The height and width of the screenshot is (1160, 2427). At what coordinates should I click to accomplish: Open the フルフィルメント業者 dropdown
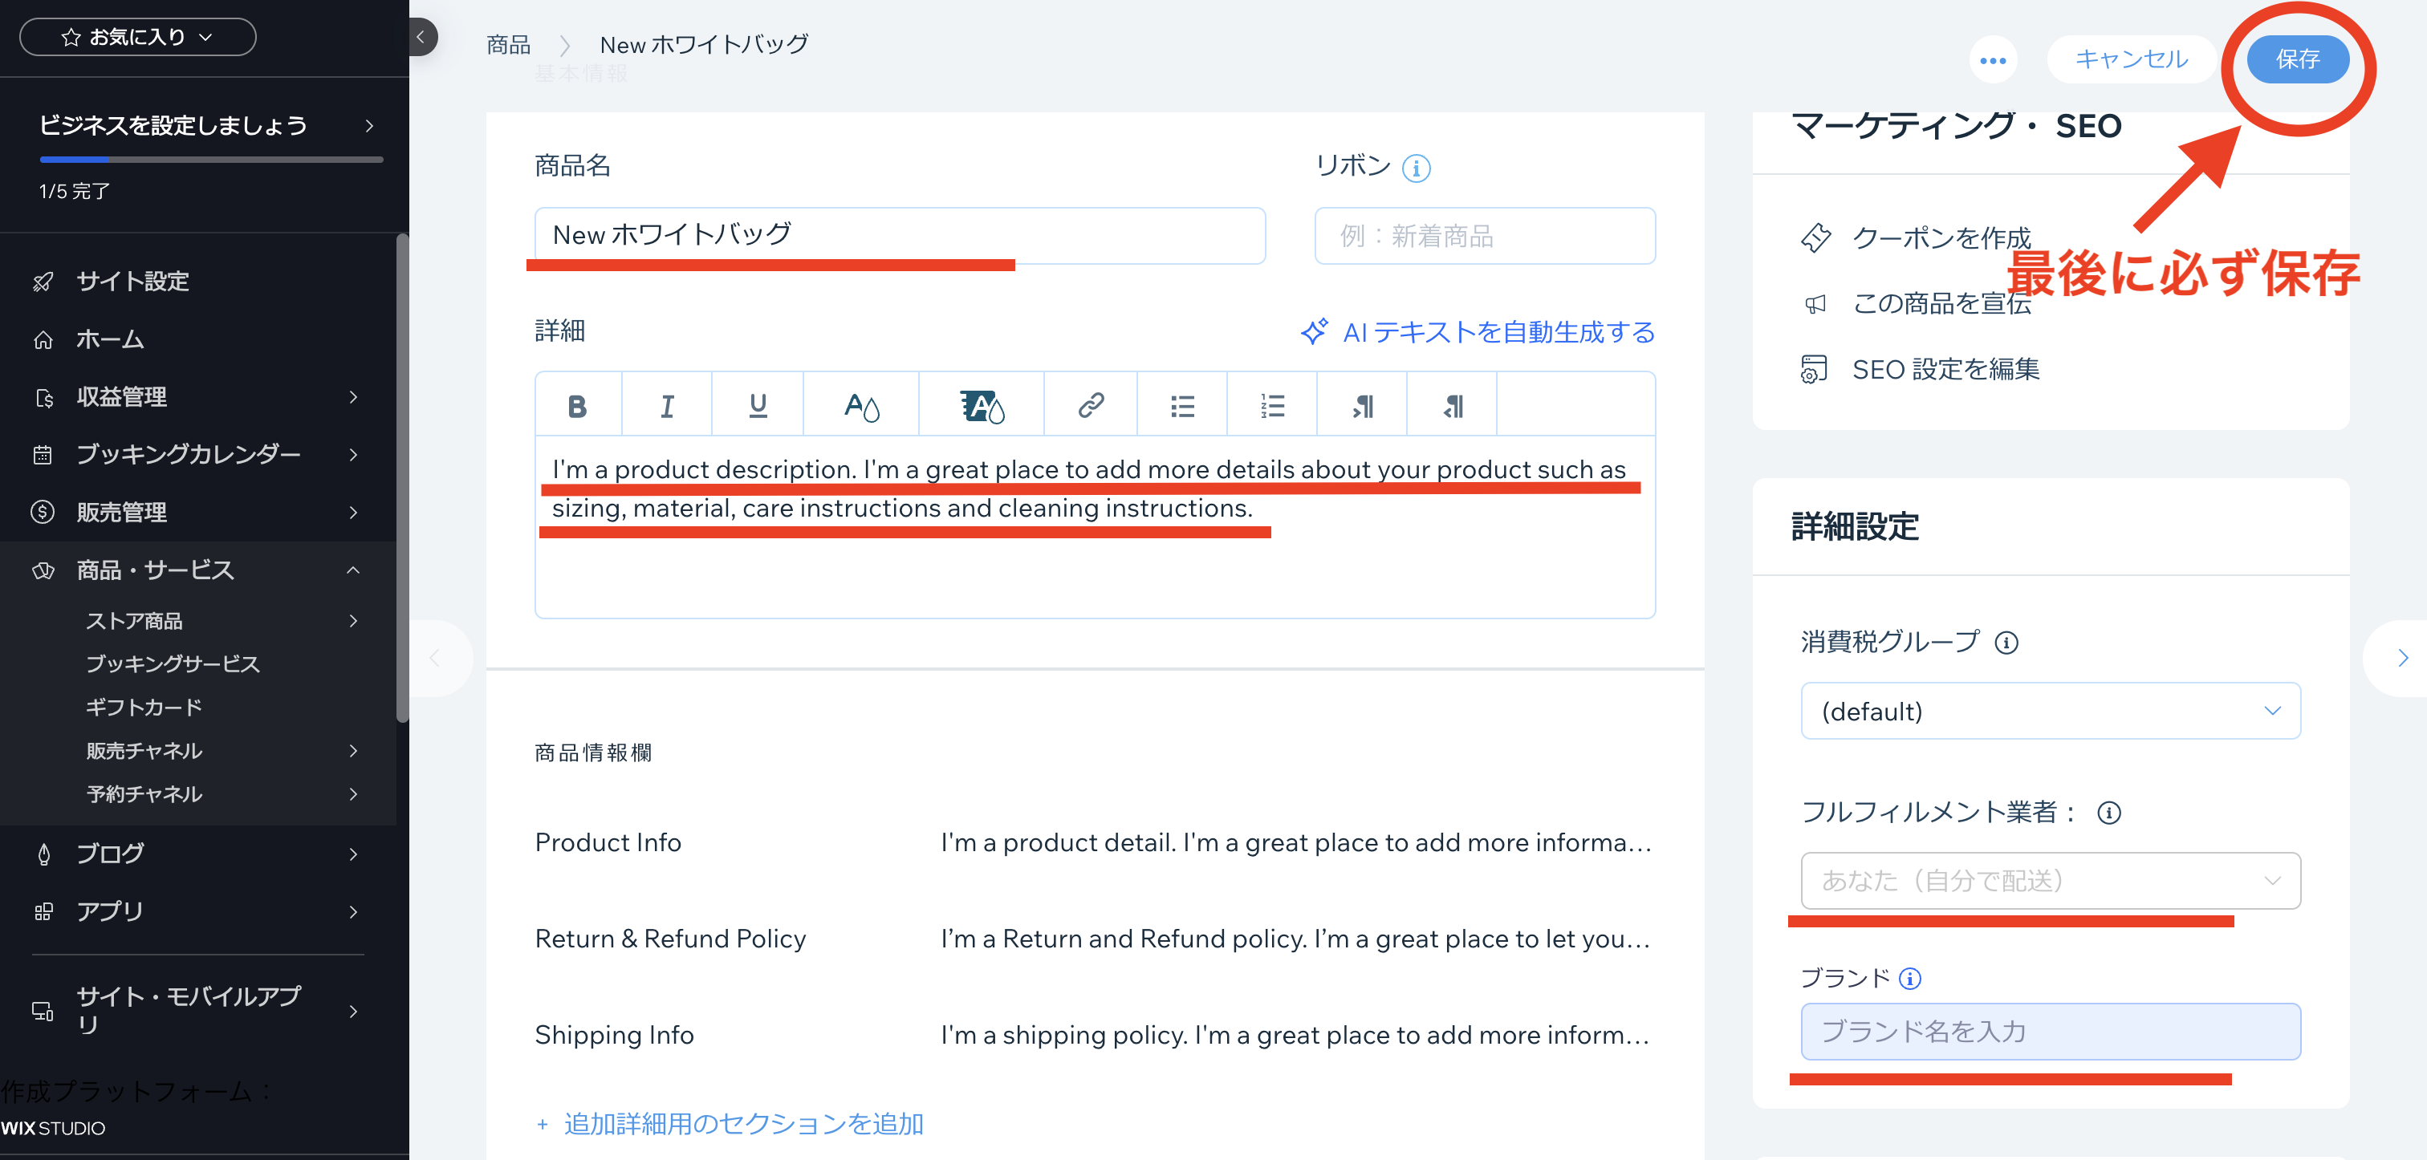click(x=2050, y=880)
